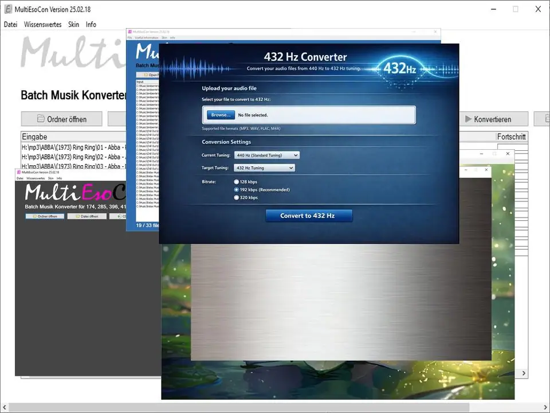Click the file icon on the 'Datei öffnen' button
The height and width of the screenshot is (413, 550).
(x=77, y=216)
